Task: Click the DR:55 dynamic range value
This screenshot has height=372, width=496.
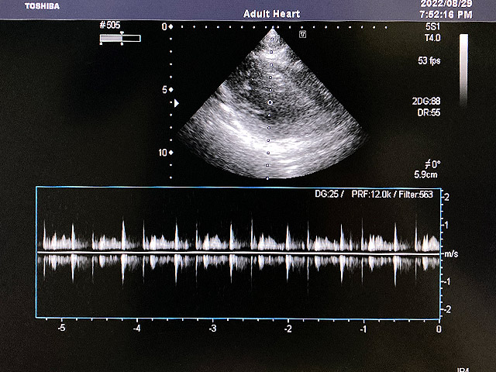Action: (428, 113)
